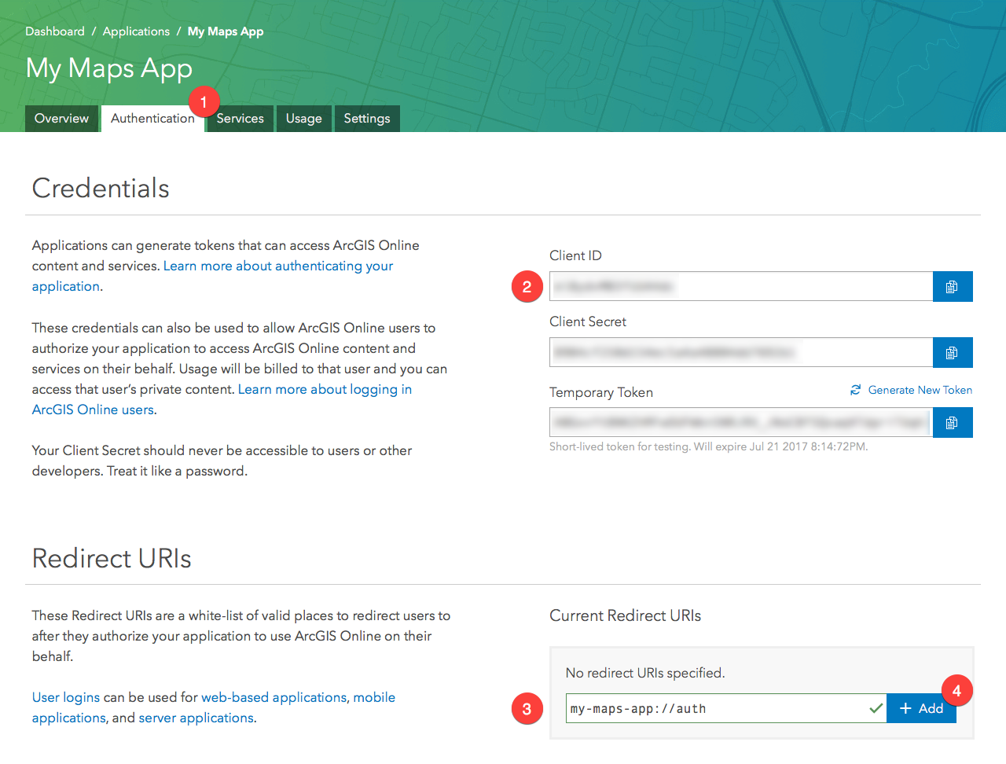Go to the Settings tab
This screenshot has height=764, width=1006.
(x=367, y=119)
